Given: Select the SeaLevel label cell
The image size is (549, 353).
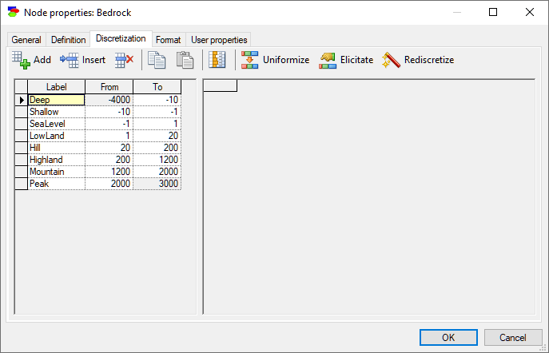Looking at the screenshot, I should [x=57, y=124].
